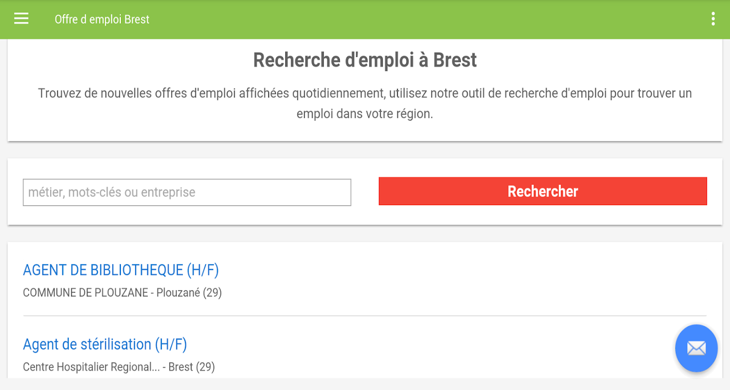This screenshot has height=390, width=730.
Task: Select the Centre Hospitalier Regional employer name
Action: click(91, 367)
